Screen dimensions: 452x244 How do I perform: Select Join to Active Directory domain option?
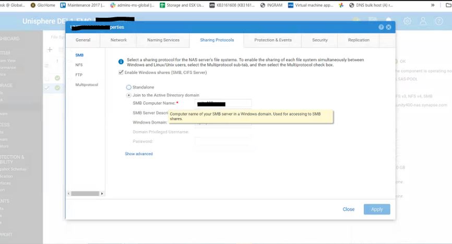[129, 95]
